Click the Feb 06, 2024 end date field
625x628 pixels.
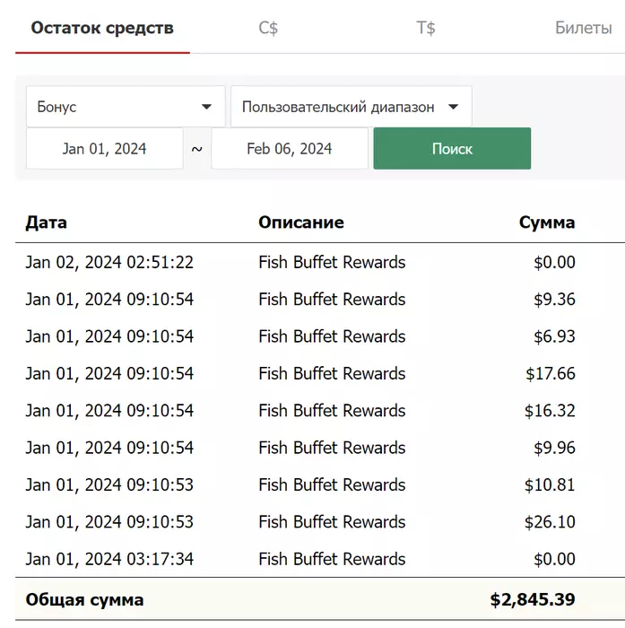(289, 149)
